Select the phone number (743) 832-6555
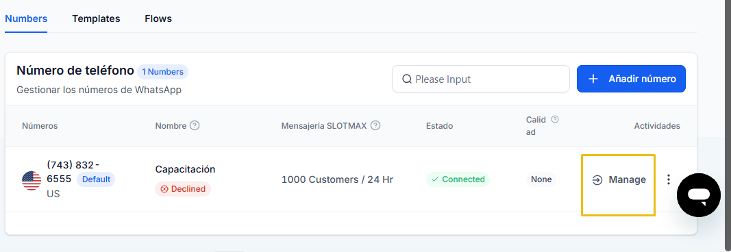Screen dimensions: 731x252 [73, 172]
